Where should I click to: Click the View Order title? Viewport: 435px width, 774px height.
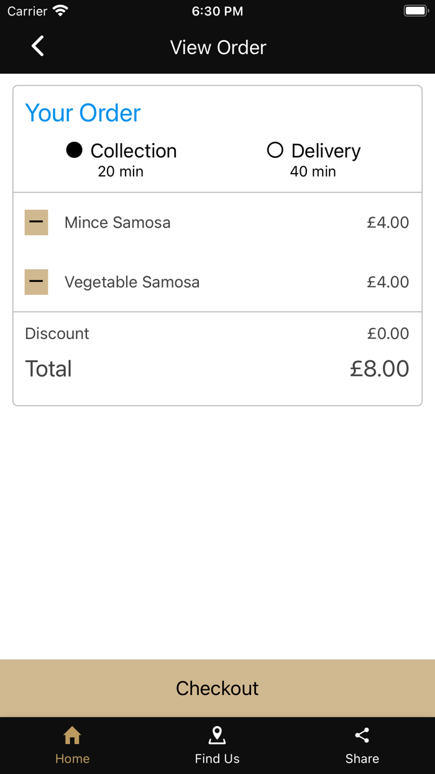218,47
